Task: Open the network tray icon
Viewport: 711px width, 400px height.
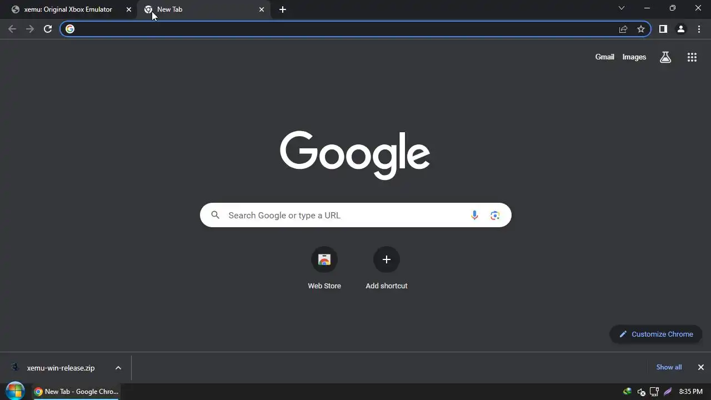Action: (654, 392)
